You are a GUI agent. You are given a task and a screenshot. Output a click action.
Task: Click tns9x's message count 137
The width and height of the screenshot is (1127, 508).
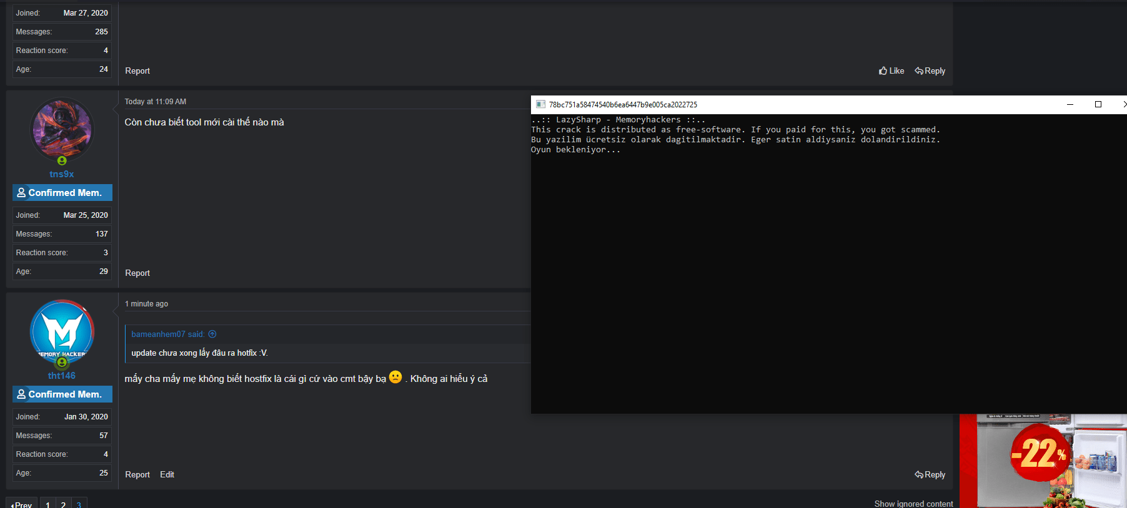102,233
